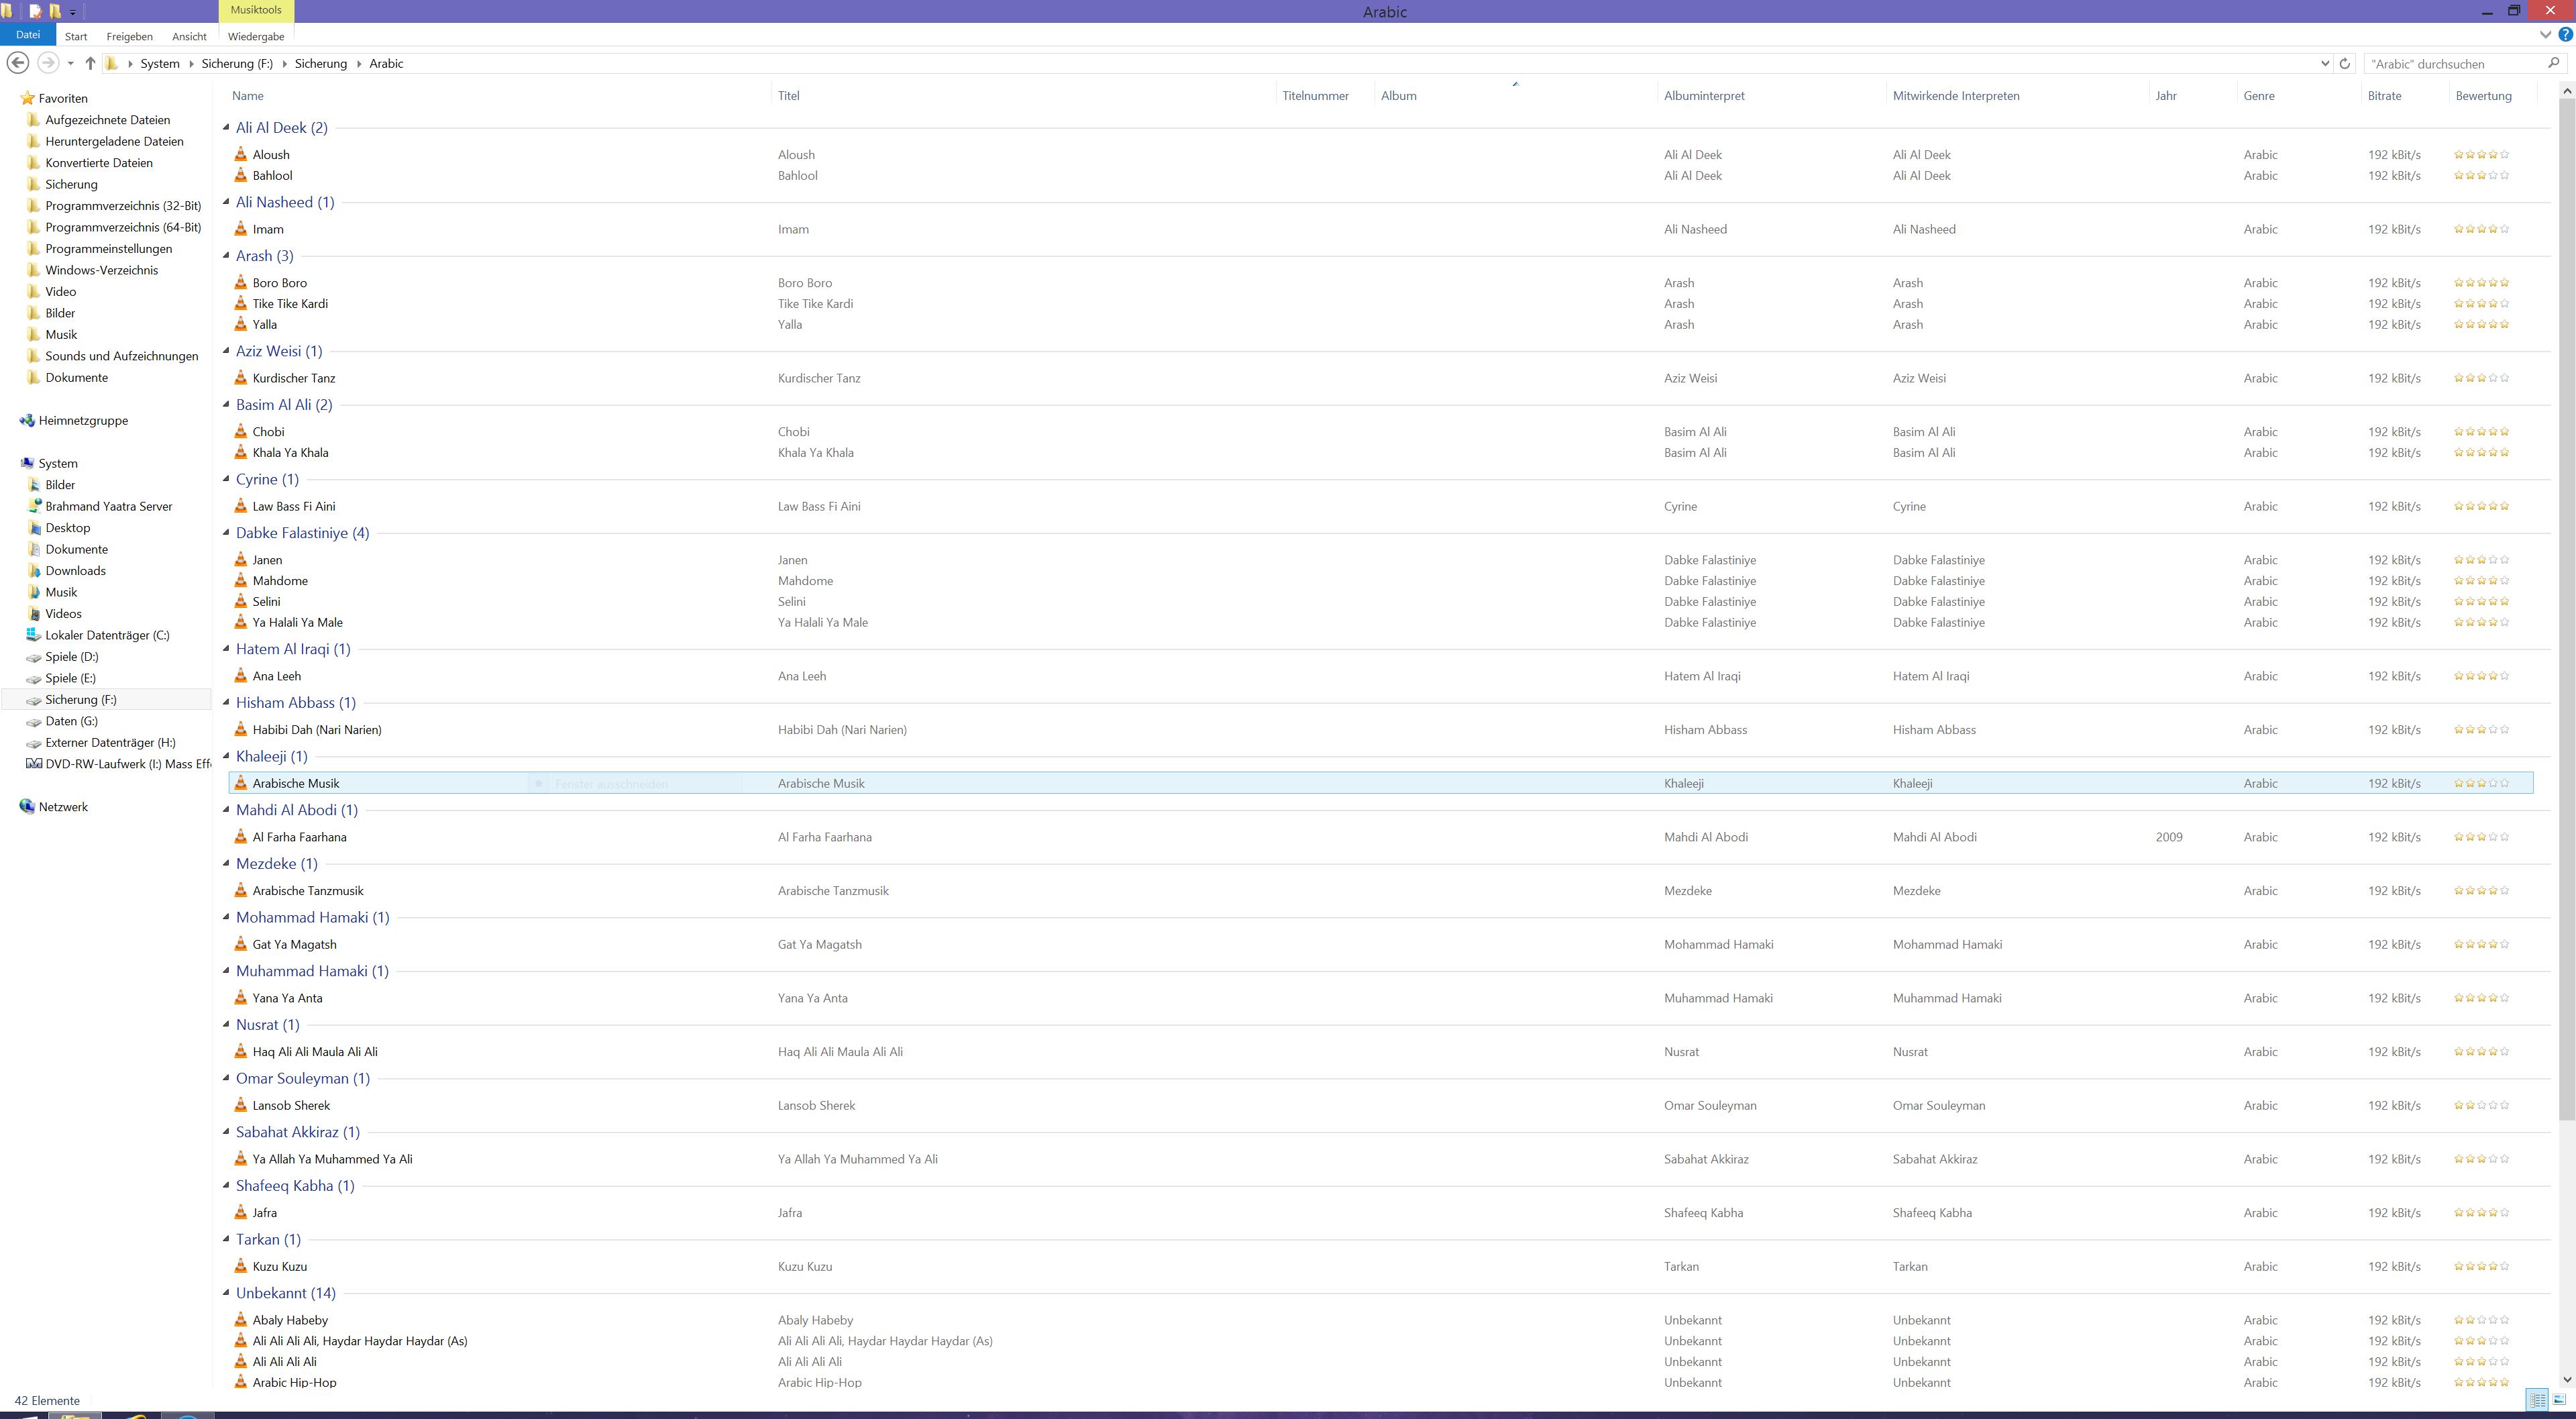Collapse the Dabke Falastiniye group
The image size is (2576, 1419).
pyautogui.click(x=226, y=532)
